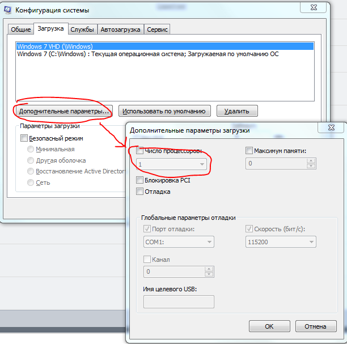Click the Имя целевого USB field
The image size is (347, 344).
point(179,301)
